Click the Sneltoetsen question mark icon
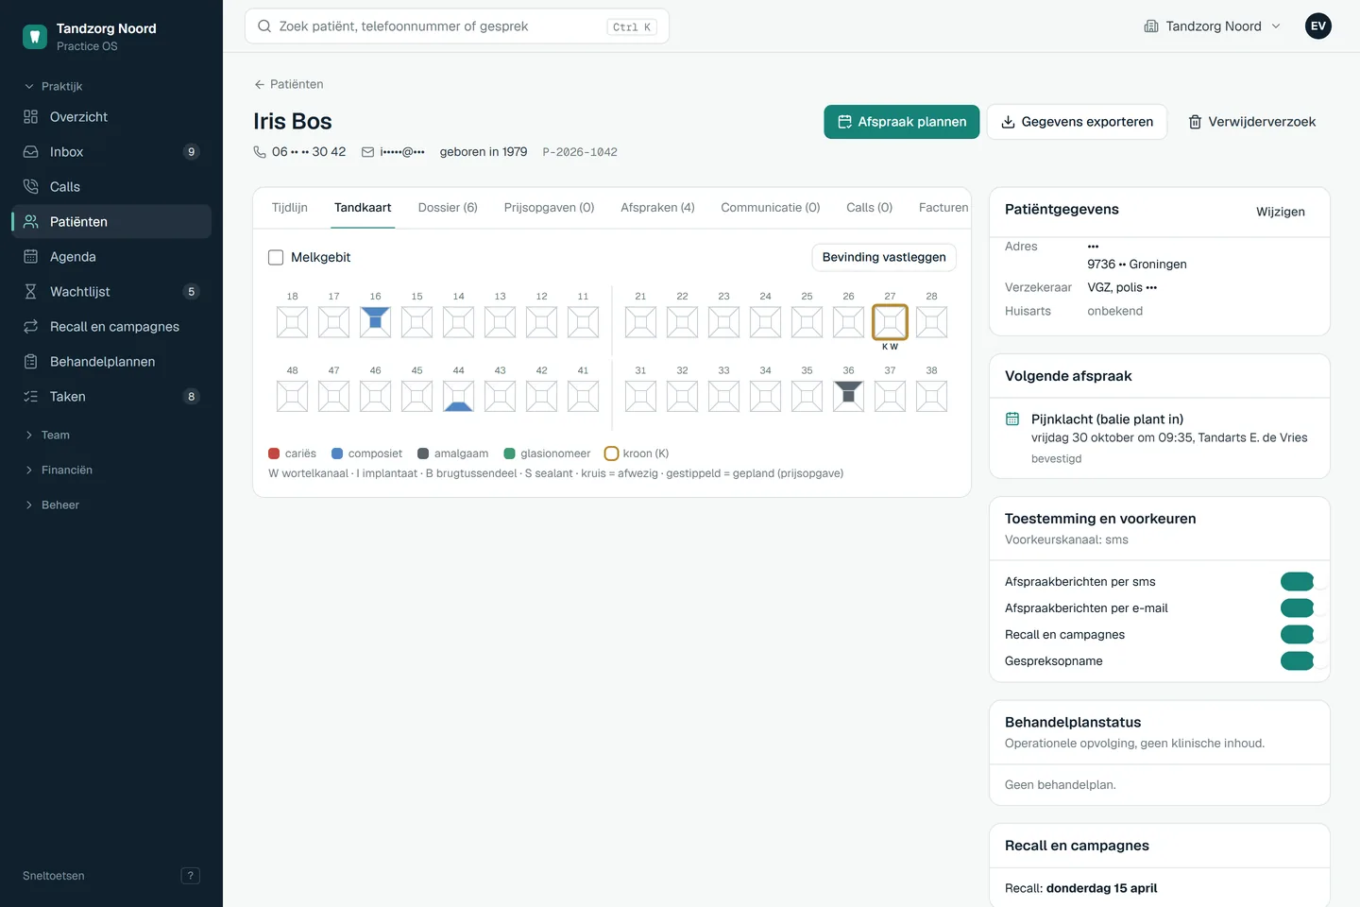 pyautogui.click(x=190, y=876)
